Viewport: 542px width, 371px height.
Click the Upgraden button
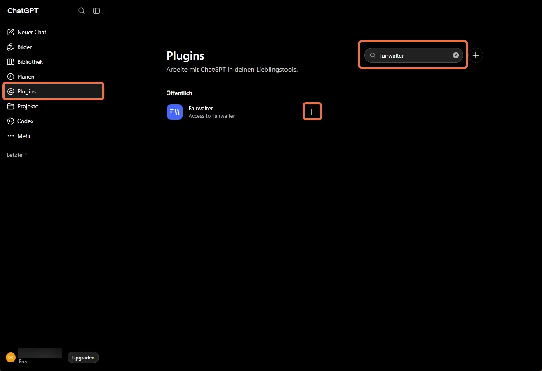tap(83, 358)
